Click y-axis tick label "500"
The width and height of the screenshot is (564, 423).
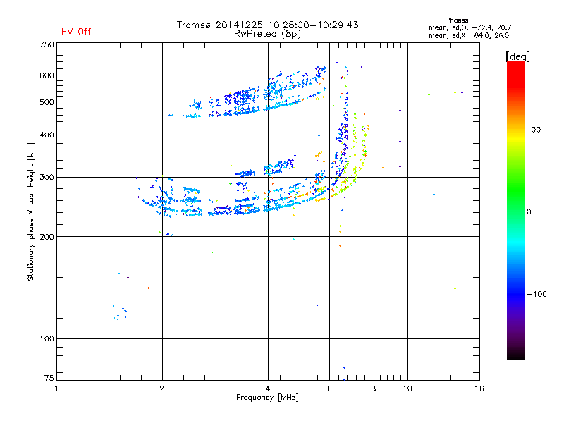(47, 102)
